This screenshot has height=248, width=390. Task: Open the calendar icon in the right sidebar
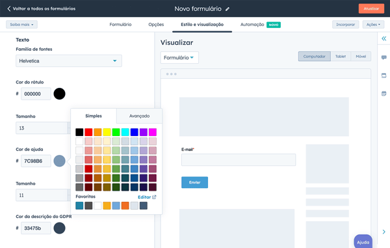[x=383, y=94]
